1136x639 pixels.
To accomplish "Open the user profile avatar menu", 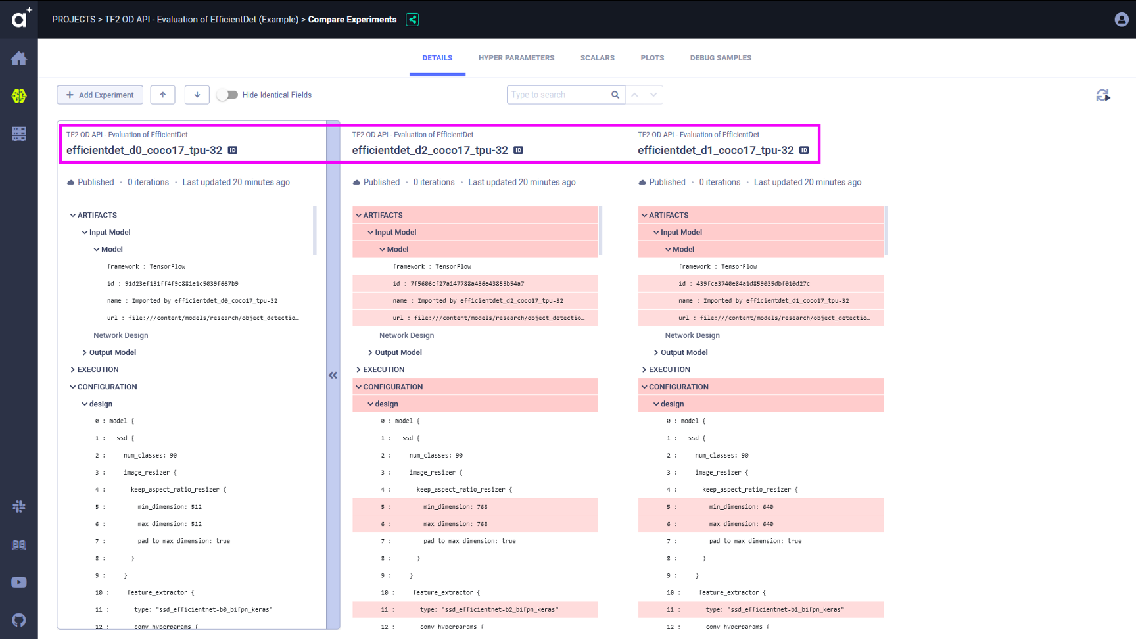I will pos(1122,20).
